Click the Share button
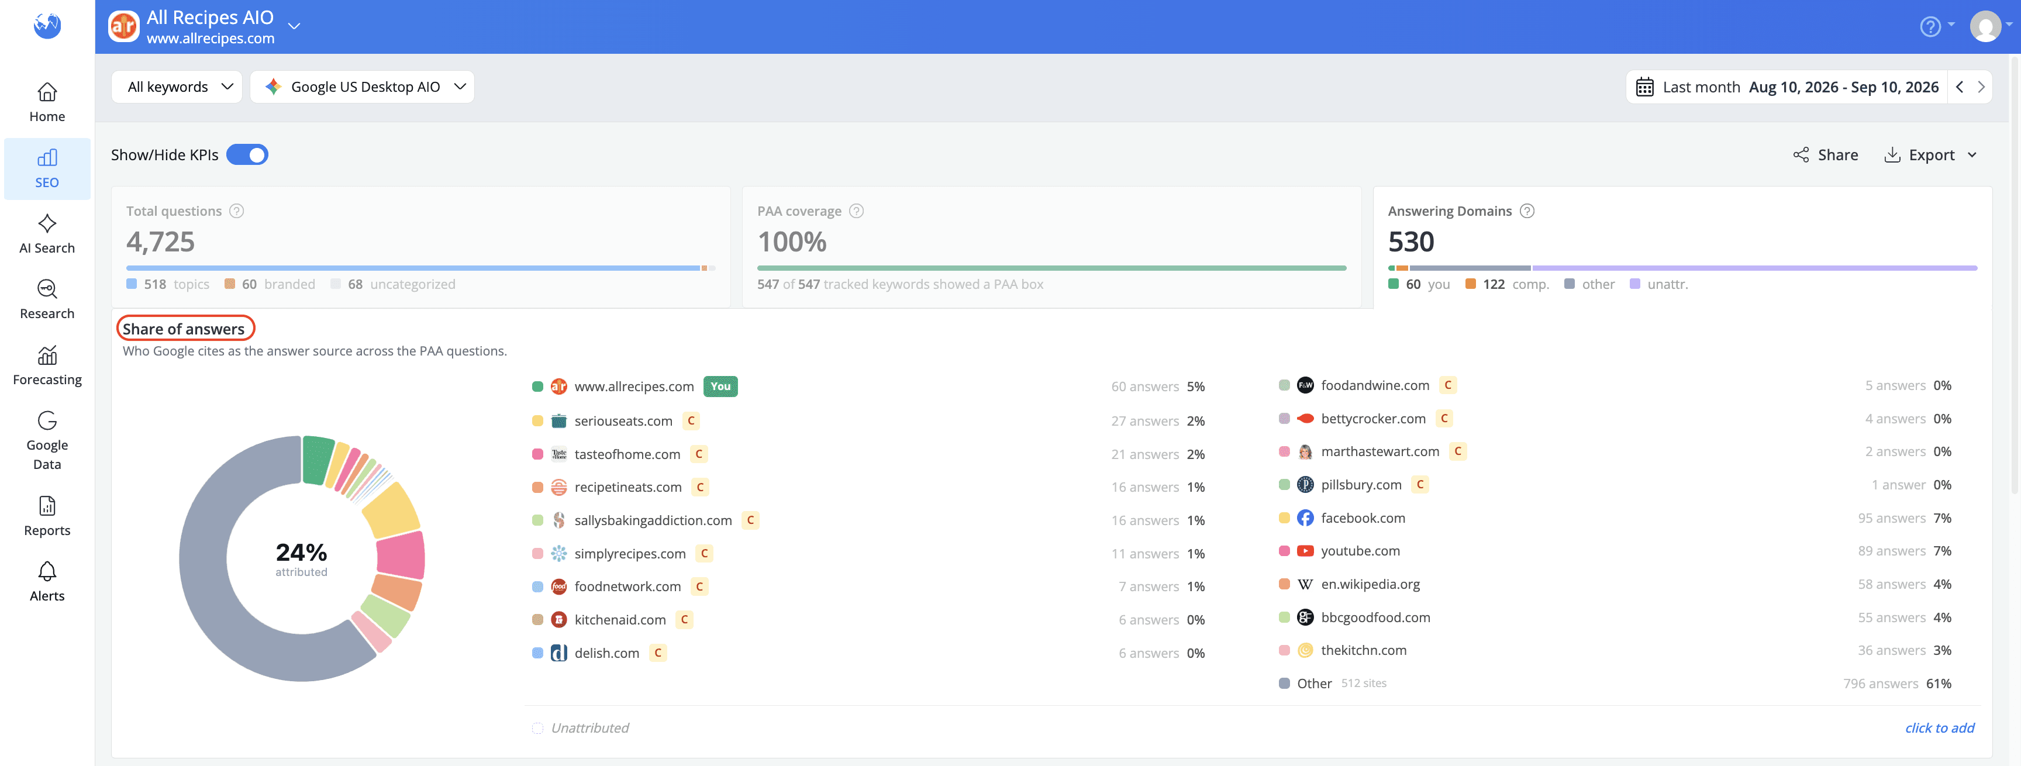 click(1826, 154)
